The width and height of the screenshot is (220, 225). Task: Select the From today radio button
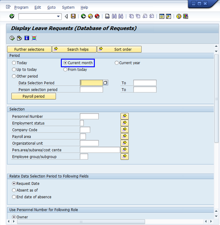65,70
